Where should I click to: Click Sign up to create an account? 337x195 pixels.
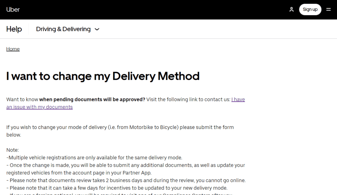tap(310, 9)
